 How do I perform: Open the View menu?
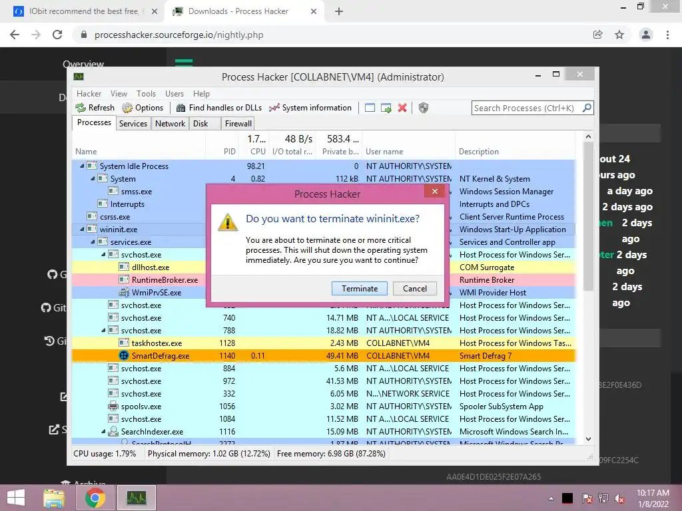coord(119,94)
